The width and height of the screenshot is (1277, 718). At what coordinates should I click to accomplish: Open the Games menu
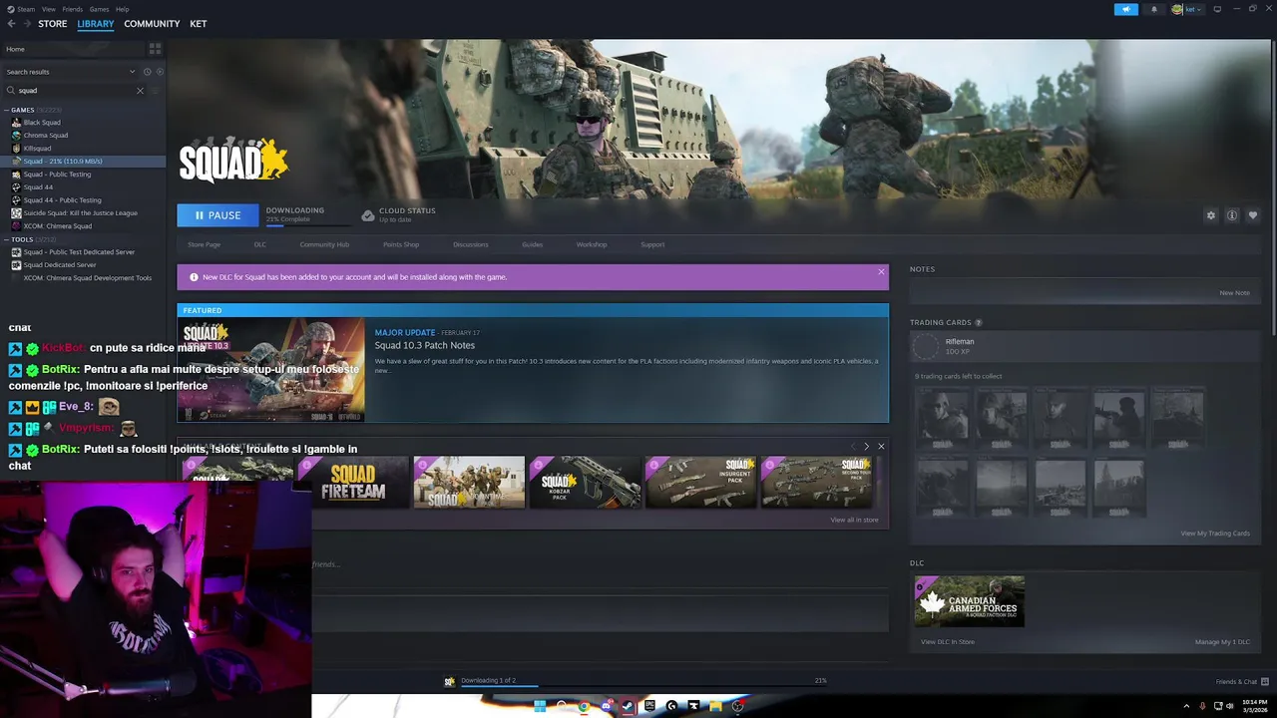99,9
